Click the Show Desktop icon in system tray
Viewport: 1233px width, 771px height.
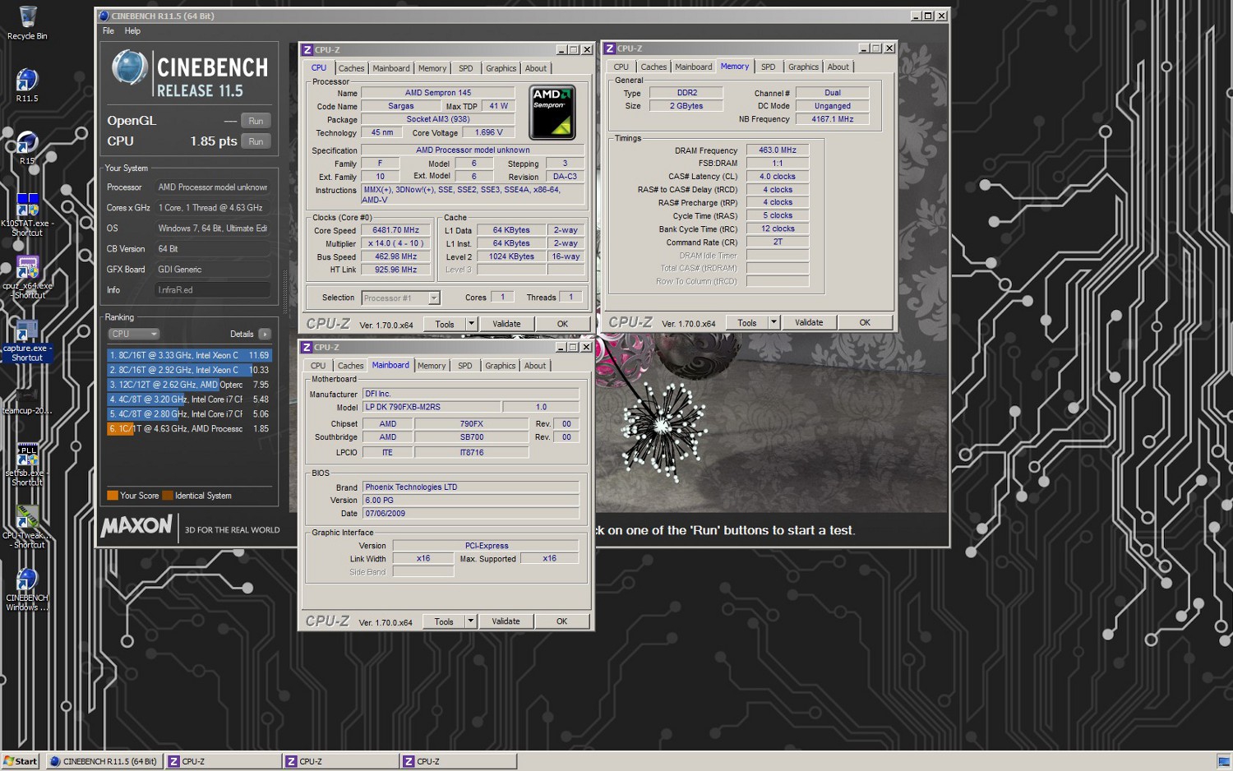click(x=1223, y=761)
